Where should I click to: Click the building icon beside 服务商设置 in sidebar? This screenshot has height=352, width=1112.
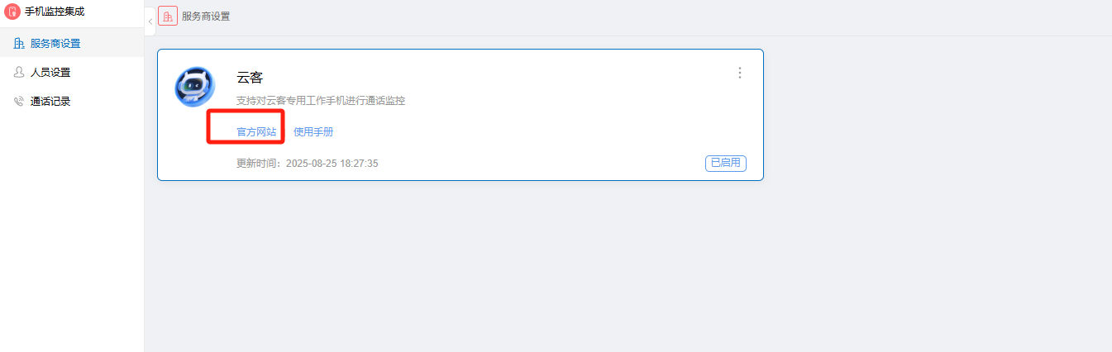click(19, 43)
